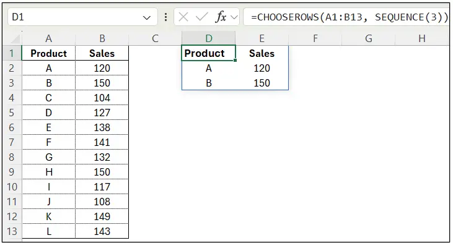The image size is (453, 243).
Task: Select column H header
Action: pyautogui.click(x=422, y=38)
